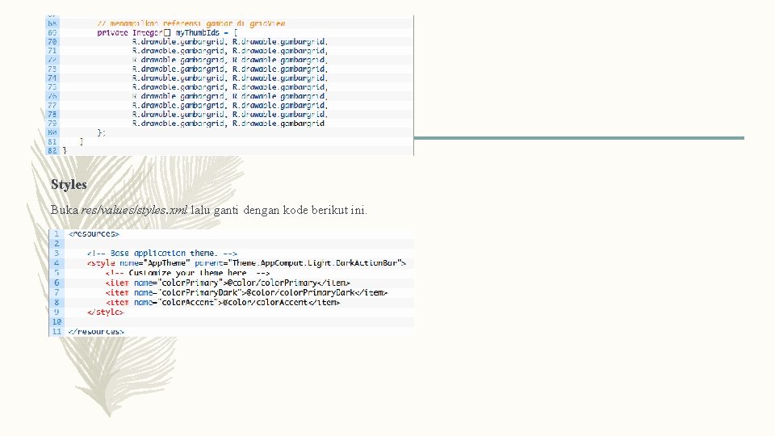The height and width of the screenshot is (436, 775).
Task: Click the "Styles" heading
Action: 69,185
